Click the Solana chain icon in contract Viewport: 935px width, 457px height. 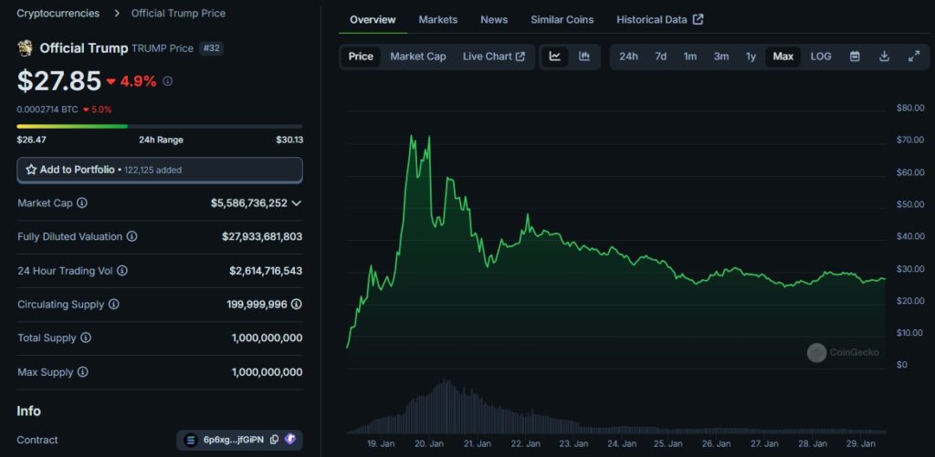click(191, 440)
